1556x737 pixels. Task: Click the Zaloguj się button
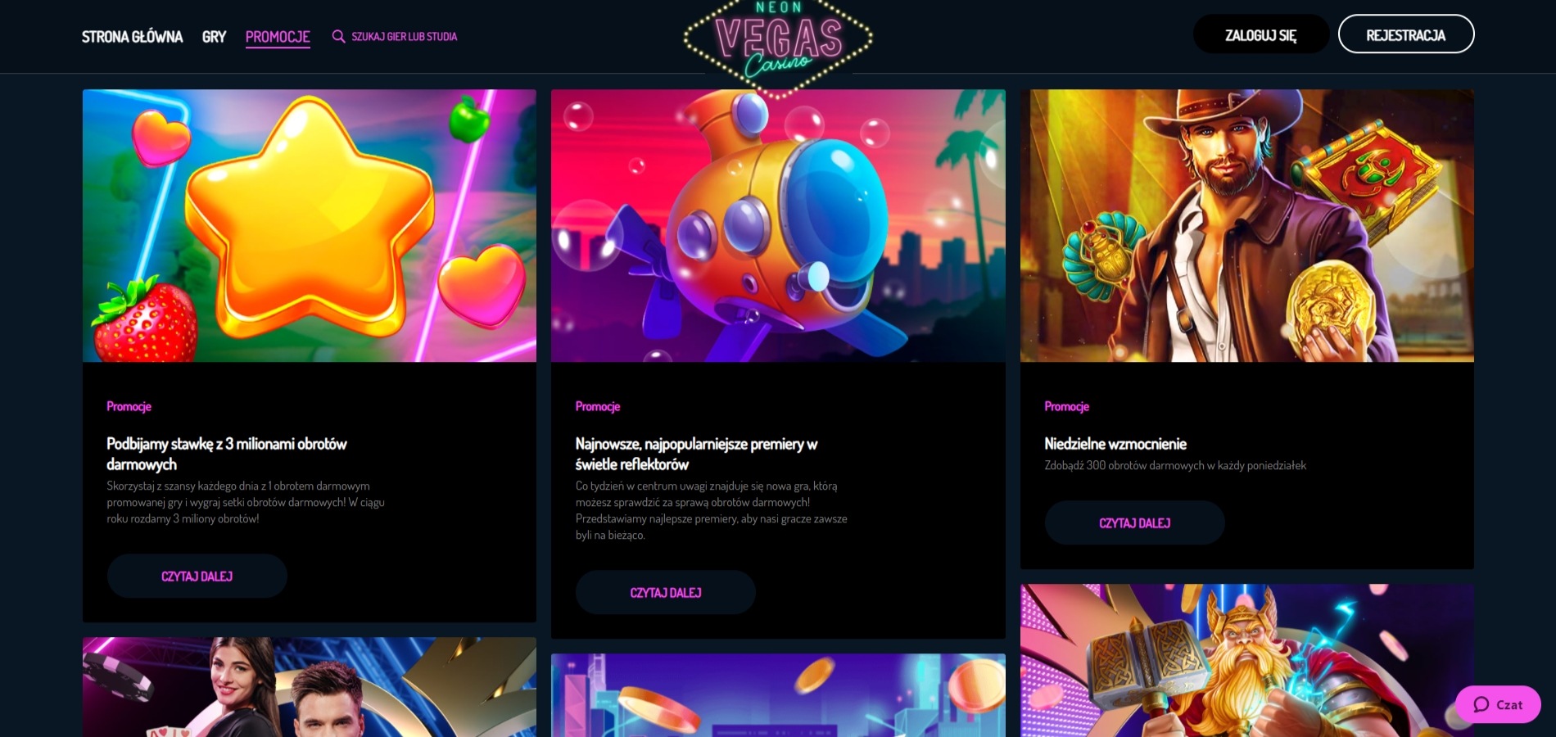tap(1260, 34)
